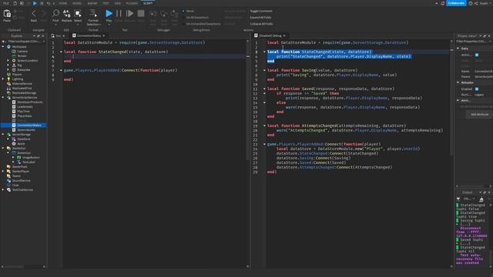The width and height of the screenshot is (493, 277).
Task: Click the Stop test button
Action: tap(141, 14)
